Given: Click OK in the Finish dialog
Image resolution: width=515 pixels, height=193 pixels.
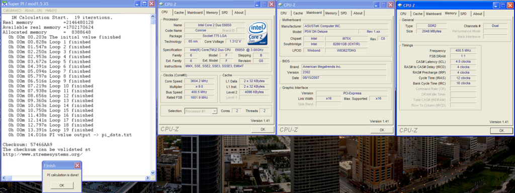Looking at the screenshot, I should coord(61,185).
